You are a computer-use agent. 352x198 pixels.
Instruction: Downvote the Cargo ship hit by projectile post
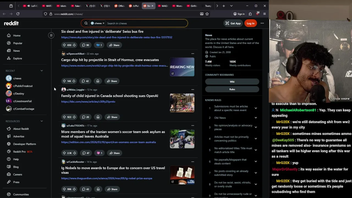pos(74,81)
